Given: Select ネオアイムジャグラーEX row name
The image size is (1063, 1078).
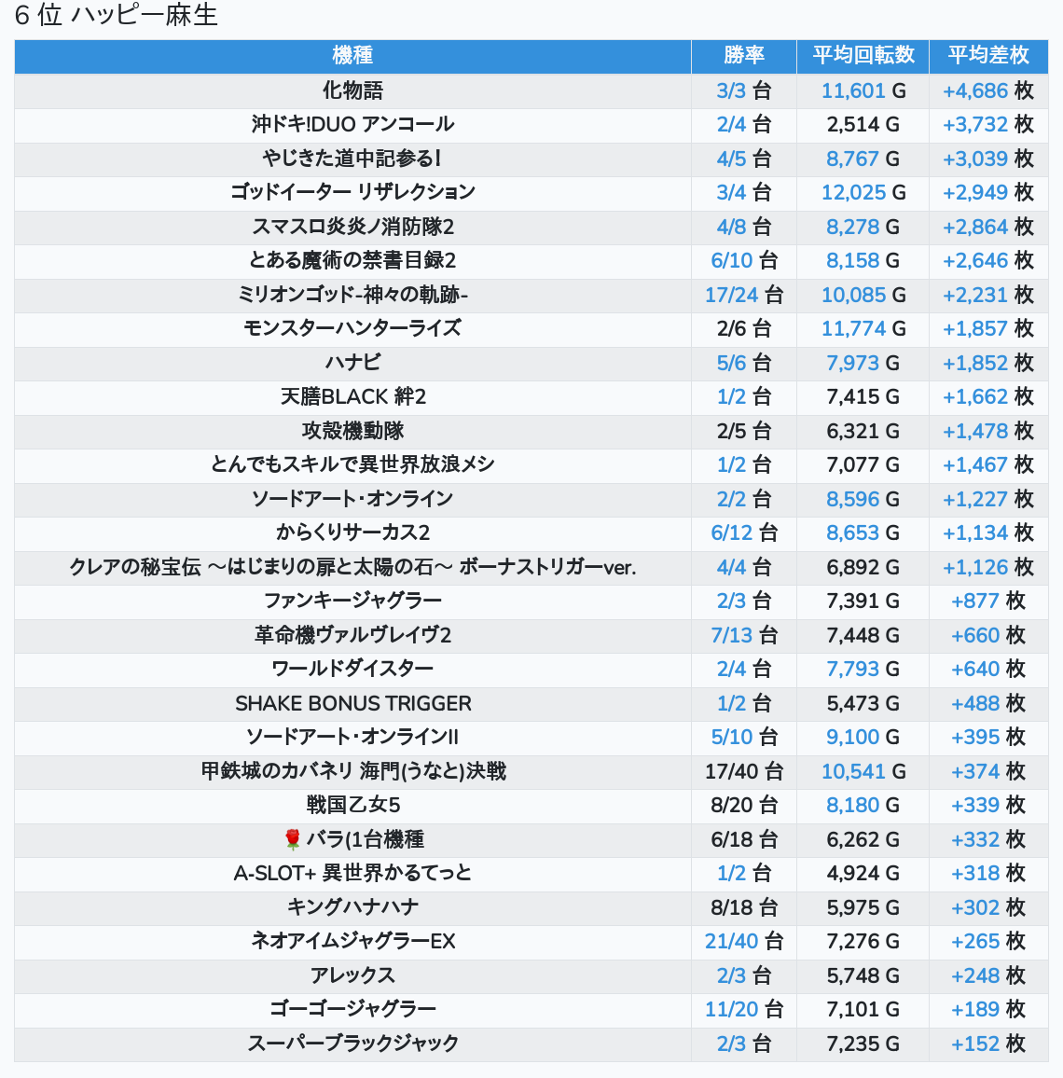Looking at the screenshot, I should coord(352,941).
